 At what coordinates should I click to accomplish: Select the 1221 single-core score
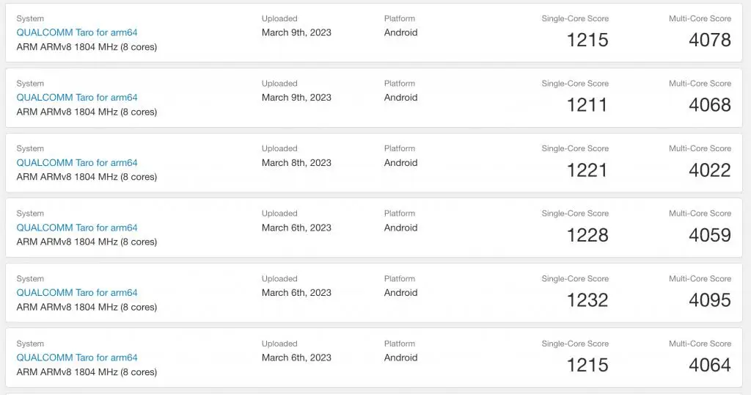click(587, 170)
